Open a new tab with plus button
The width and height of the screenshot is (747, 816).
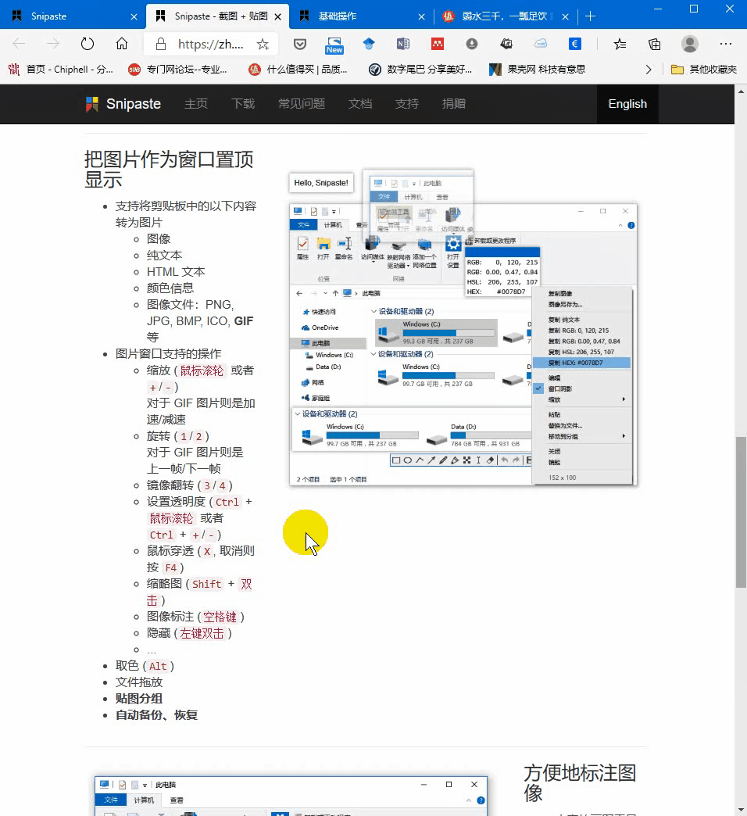point(590,16)
